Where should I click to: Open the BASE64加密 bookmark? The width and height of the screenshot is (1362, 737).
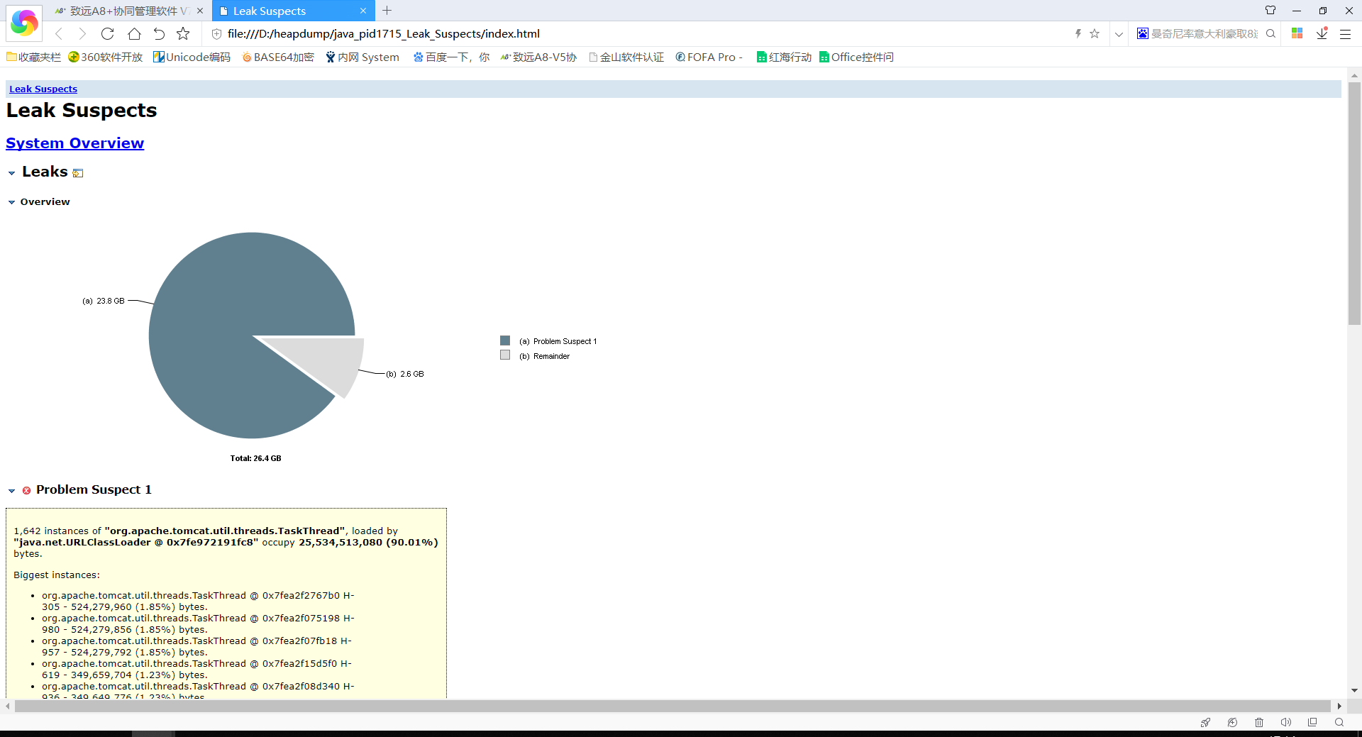[278, 57]
